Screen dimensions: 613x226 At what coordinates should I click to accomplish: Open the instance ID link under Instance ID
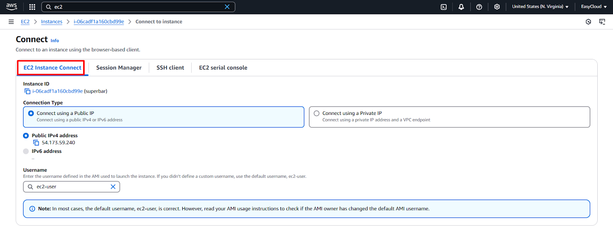click(57, 91)
